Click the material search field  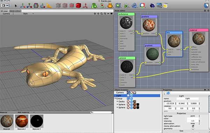point(101,112)
